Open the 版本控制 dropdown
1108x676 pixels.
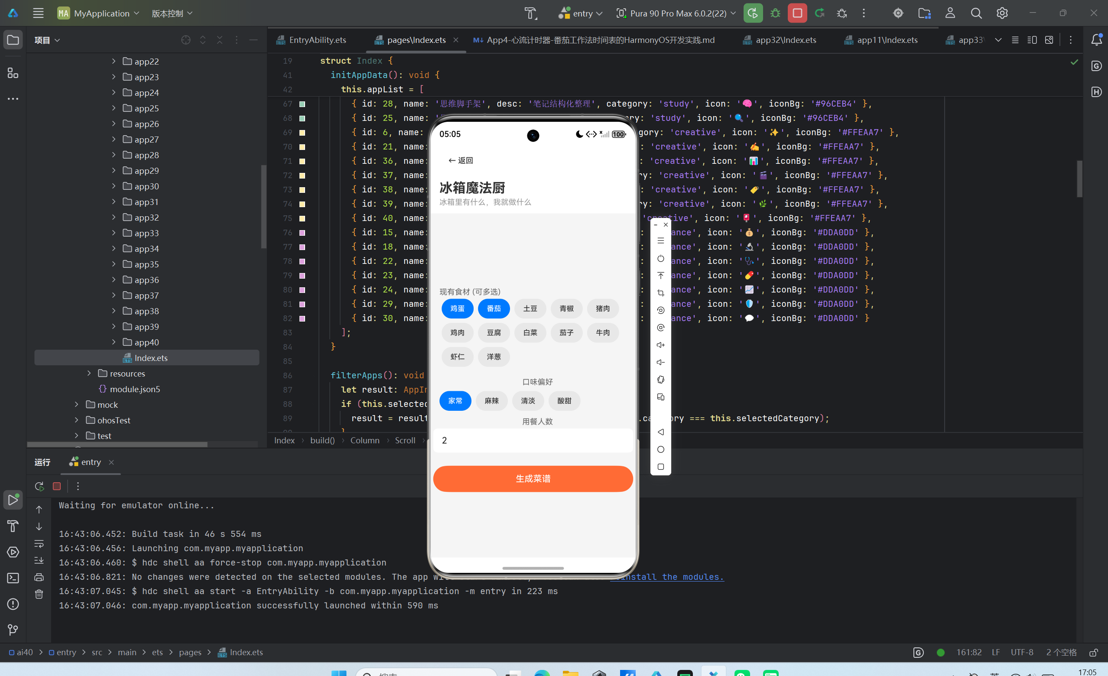coord(172,13)
